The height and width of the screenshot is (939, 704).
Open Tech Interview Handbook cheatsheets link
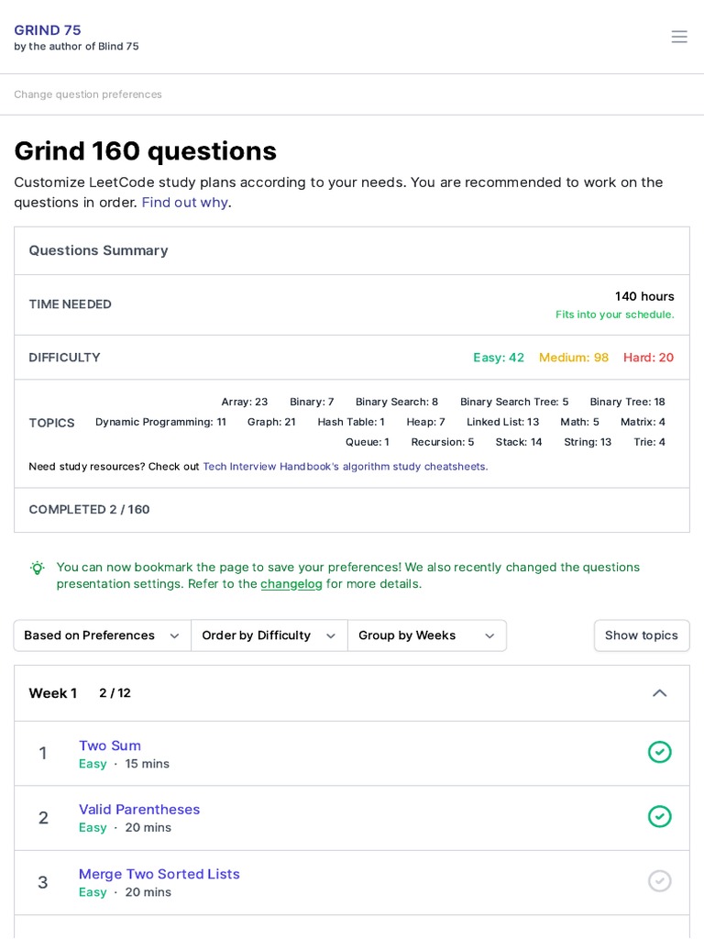(345, 467)
